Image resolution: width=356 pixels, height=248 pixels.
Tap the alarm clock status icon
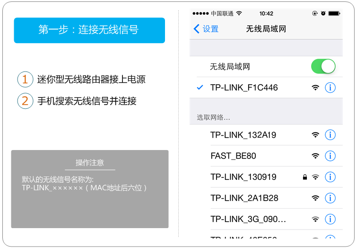[323, 13]
